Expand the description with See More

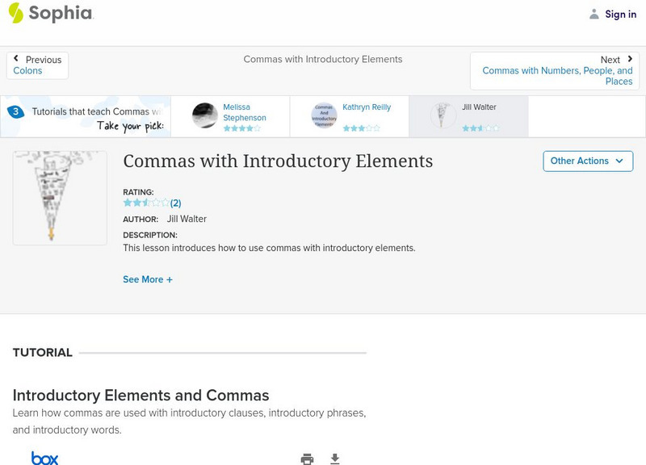(x=148, y=279)
